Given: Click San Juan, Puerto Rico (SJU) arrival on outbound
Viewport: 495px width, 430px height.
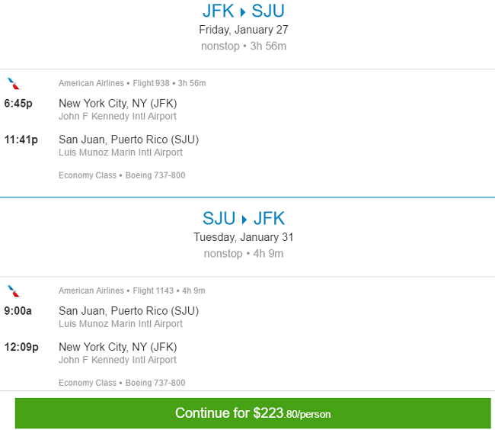Looking at the screenshot, I should click(129, 140).
